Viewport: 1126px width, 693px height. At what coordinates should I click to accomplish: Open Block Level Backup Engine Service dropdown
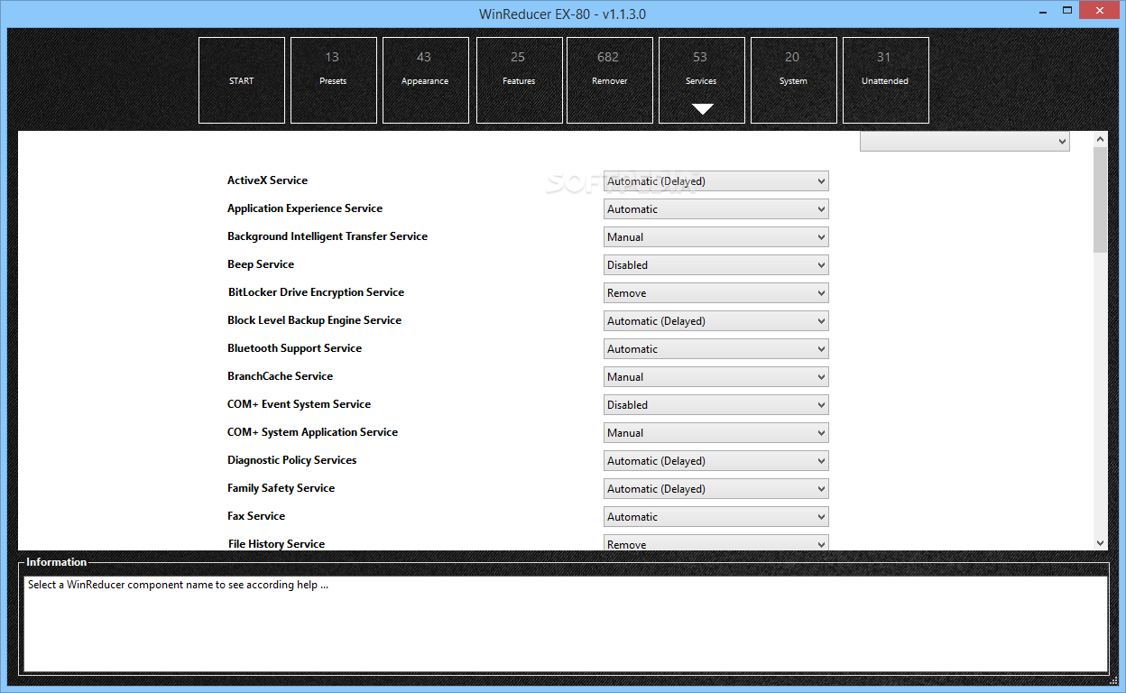click(716, 321)
